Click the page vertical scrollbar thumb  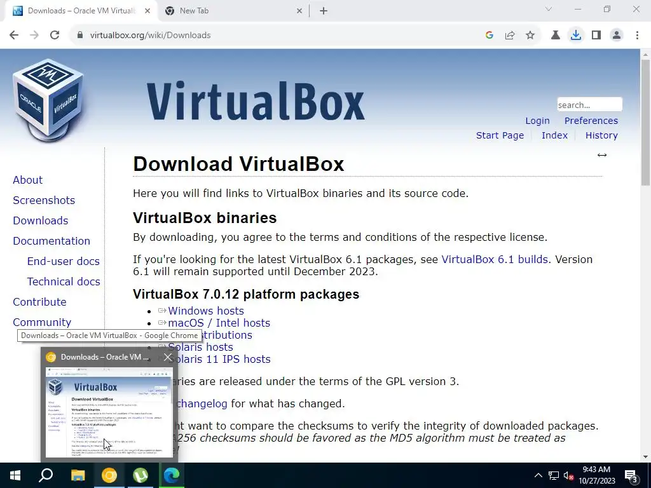pyautogui.click(x=645, y=123)
